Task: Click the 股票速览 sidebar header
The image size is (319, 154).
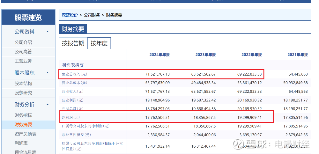Action: pos(28,18)
